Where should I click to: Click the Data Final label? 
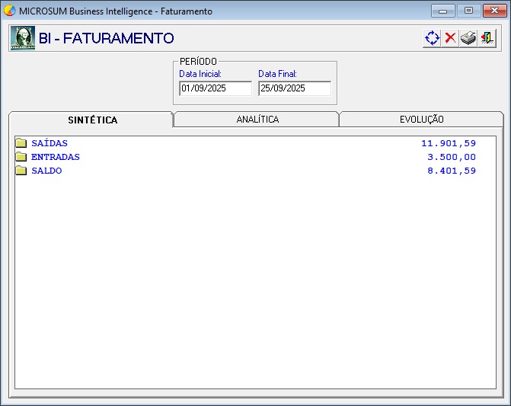[x=277, y=74]
